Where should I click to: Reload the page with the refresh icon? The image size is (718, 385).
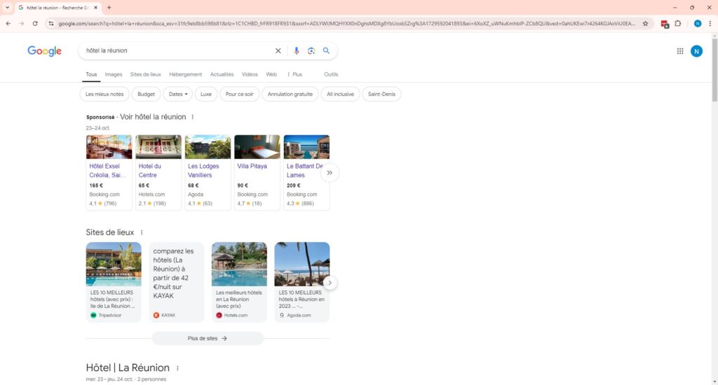pos(35,23)
